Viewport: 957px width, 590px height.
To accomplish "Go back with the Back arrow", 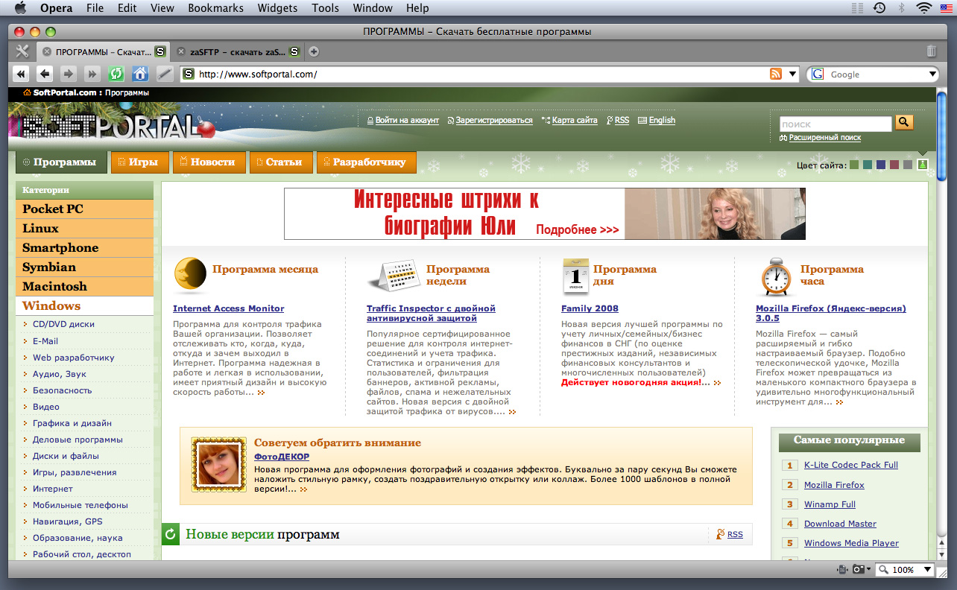I will pyautogui.click(x=45, y=74).
